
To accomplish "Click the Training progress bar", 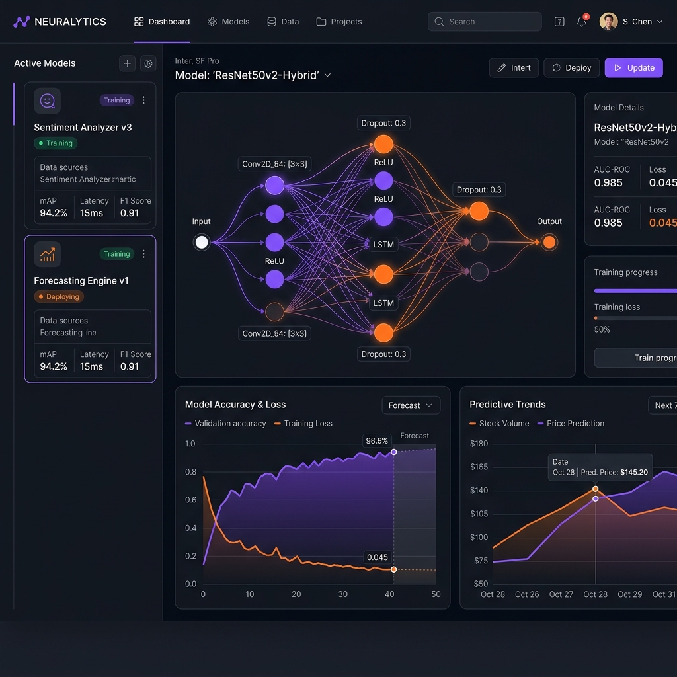I will coord(635,291).
